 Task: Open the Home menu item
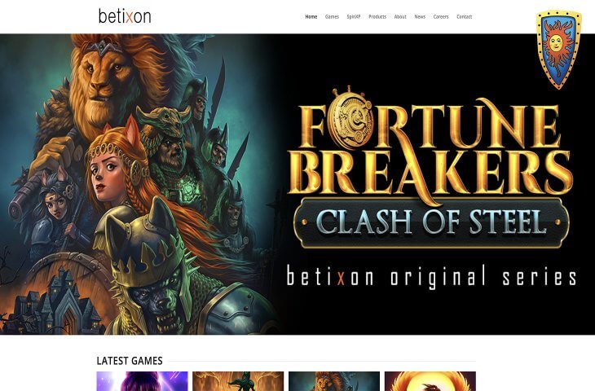click(x=311, y=16)
